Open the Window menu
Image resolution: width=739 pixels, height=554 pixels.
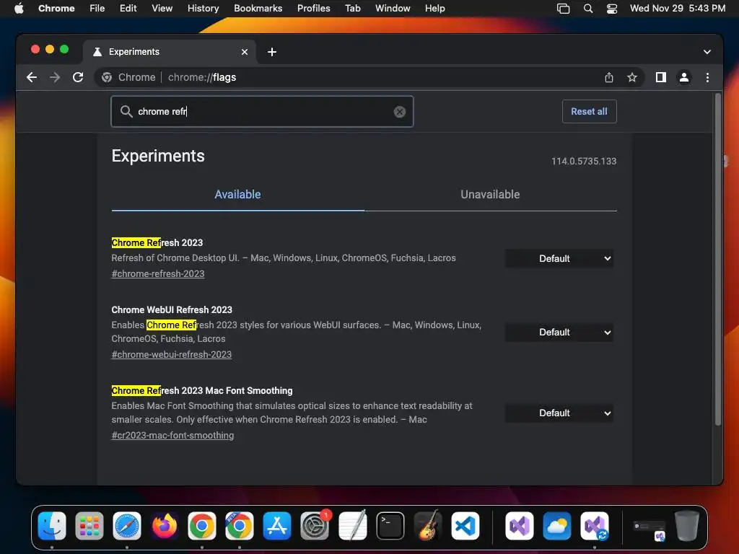393,9
